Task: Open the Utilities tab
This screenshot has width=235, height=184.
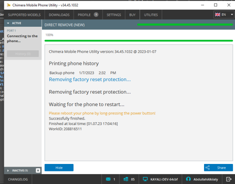Action: [x=151, y=15]
